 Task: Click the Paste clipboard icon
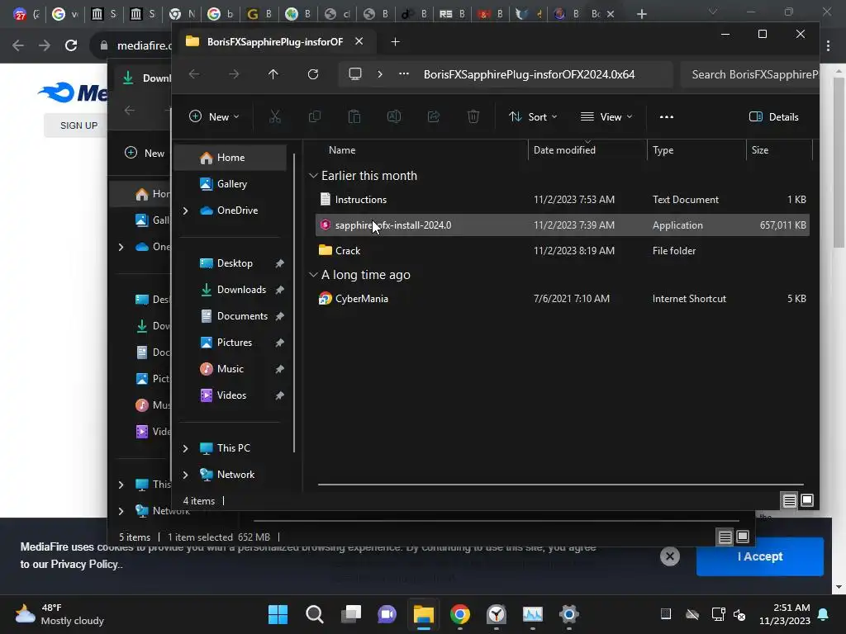(x=354, y=116)
